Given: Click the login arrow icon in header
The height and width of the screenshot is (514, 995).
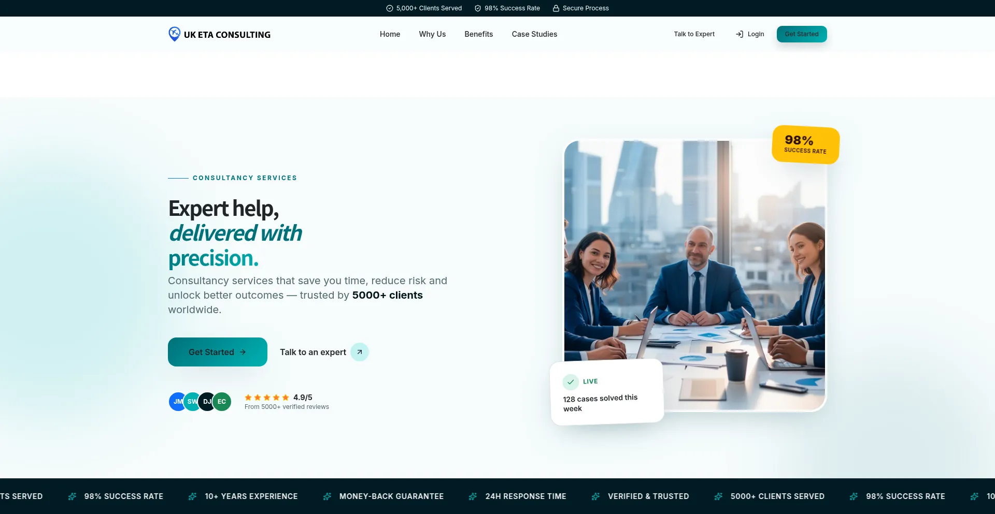Looking at the screenshot, I should pos(740,34).
